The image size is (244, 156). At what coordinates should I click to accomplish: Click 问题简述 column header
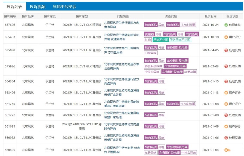123,17
